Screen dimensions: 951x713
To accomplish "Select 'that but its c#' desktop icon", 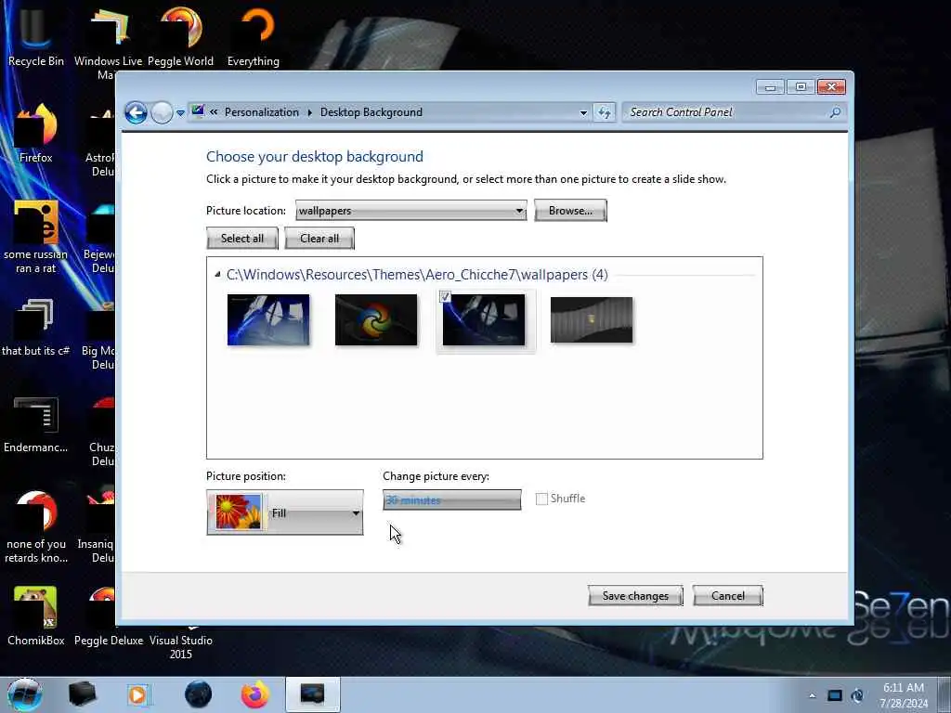I will pyautogui.click(x=35, y=328).
